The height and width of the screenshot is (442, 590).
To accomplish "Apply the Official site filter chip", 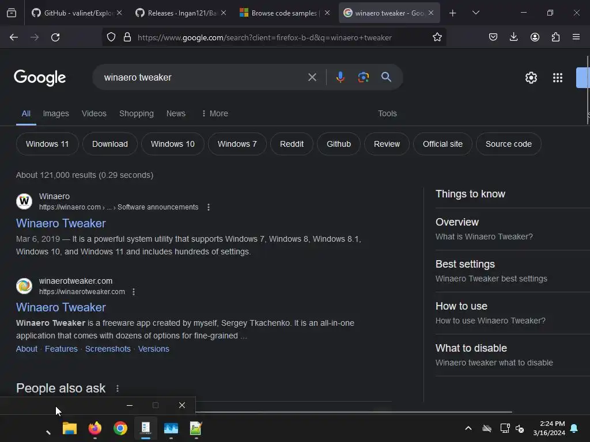I will click(x=442, y=144).
